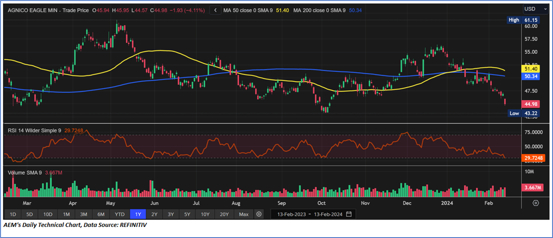The height and width of the screenshot is (238, 553).
Task: Switch chart to 3M range
Action: coord(83,214)
